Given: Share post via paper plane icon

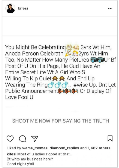Looking at the screenshot, I should point(34,139).
